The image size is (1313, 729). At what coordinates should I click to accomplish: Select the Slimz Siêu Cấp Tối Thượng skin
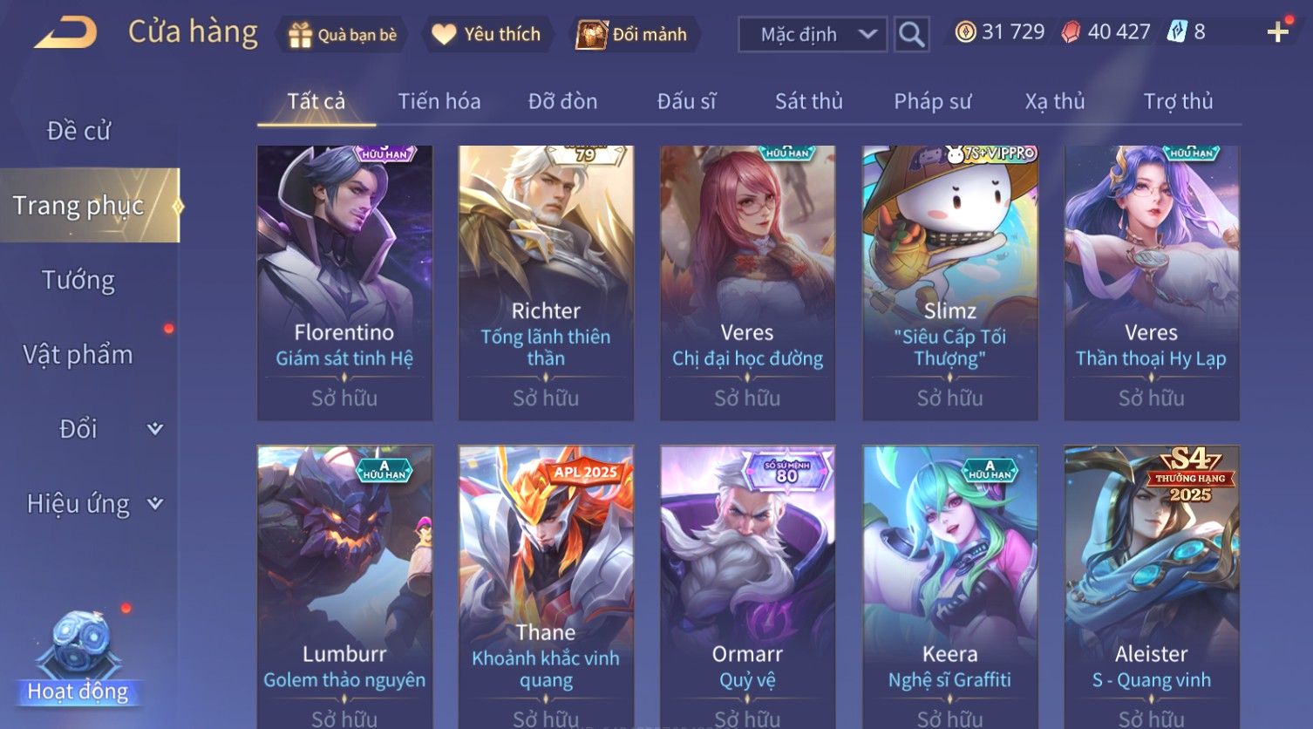pos(949,283)
